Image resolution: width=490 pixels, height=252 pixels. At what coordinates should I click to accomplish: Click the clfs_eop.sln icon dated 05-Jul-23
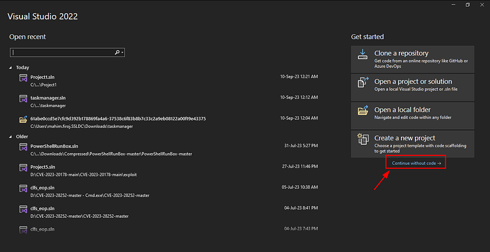[24, 188]
